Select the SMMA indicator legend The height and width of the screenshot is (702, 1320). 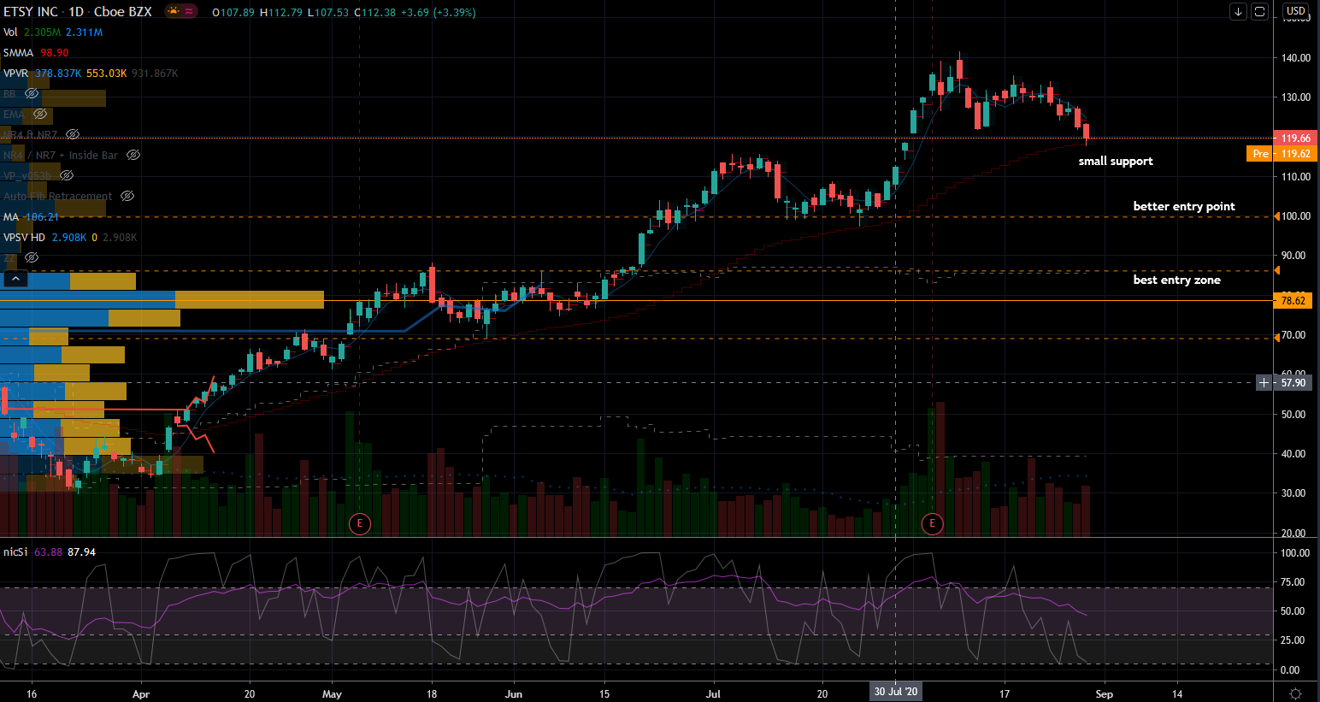pyautogui.click(x=18, y=52)
